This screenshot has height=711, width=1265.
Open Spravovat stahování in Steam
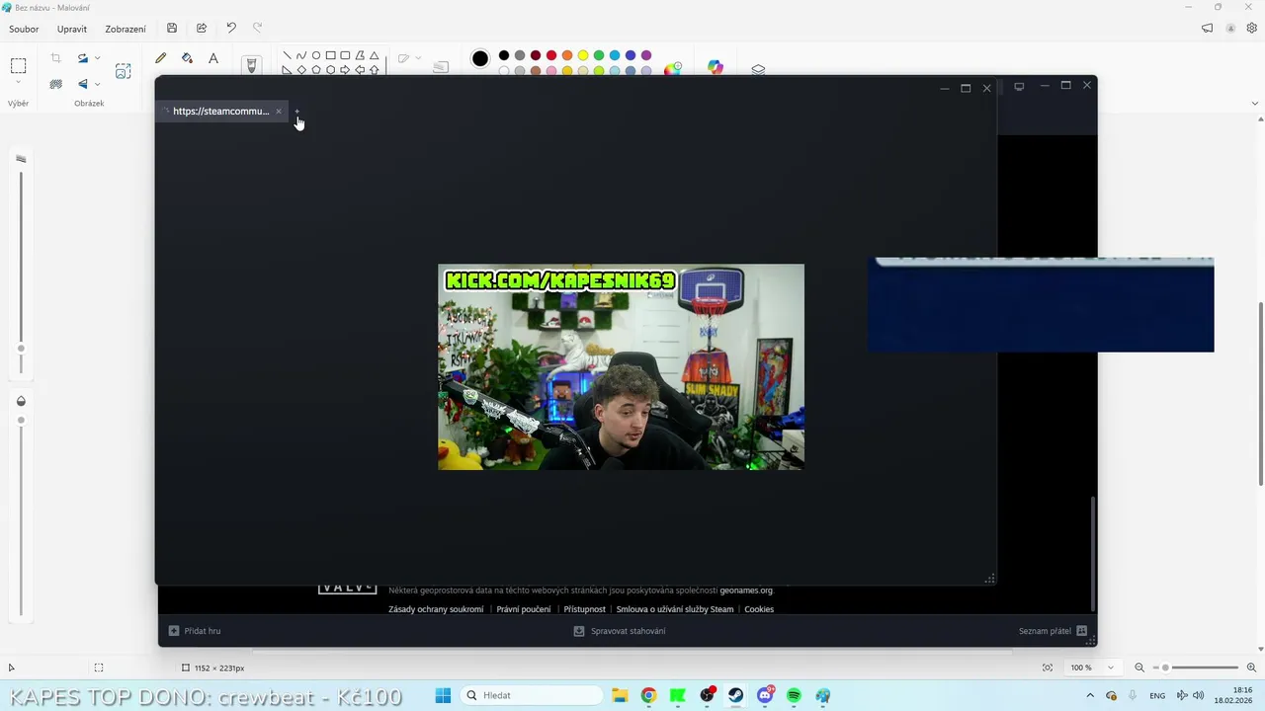[620, 631]
